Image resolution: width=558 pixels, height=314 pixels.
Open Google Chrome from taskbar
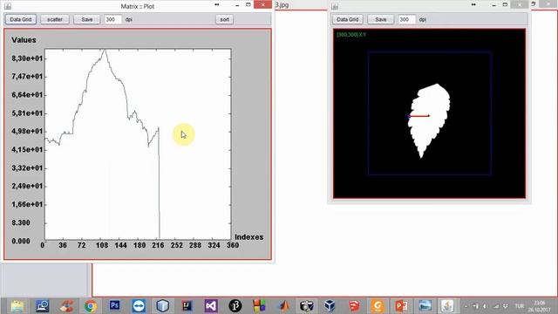(x=91, y=305)
